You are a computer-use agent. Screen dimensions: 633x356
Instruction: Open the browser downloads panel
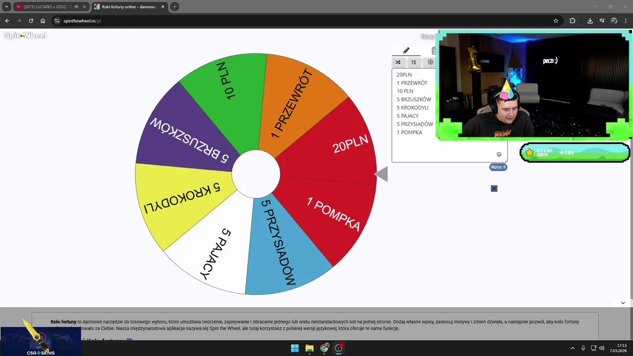click(590, 21)
